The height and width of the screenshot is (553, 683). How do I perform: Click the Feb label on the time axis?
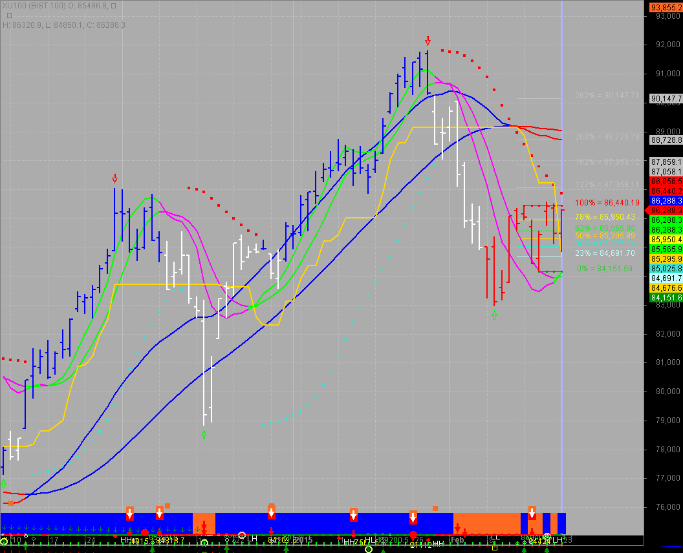point(457,539)
